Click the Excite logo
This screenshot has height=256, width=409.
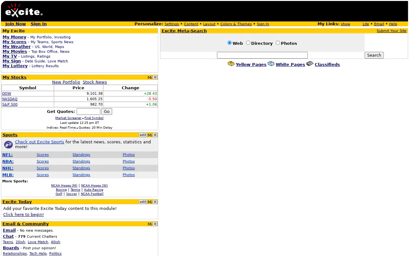pyautogui.click(x=24, y=11)
